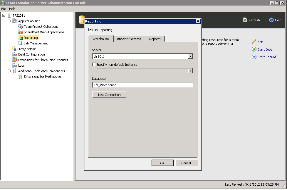Click the Refresh label in header
This screenshot has width=287, height=190.
[x=254, y=20]
